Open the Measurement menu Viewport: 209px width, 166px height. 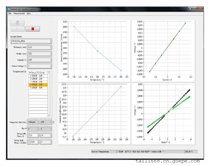[x=19, y=13]
